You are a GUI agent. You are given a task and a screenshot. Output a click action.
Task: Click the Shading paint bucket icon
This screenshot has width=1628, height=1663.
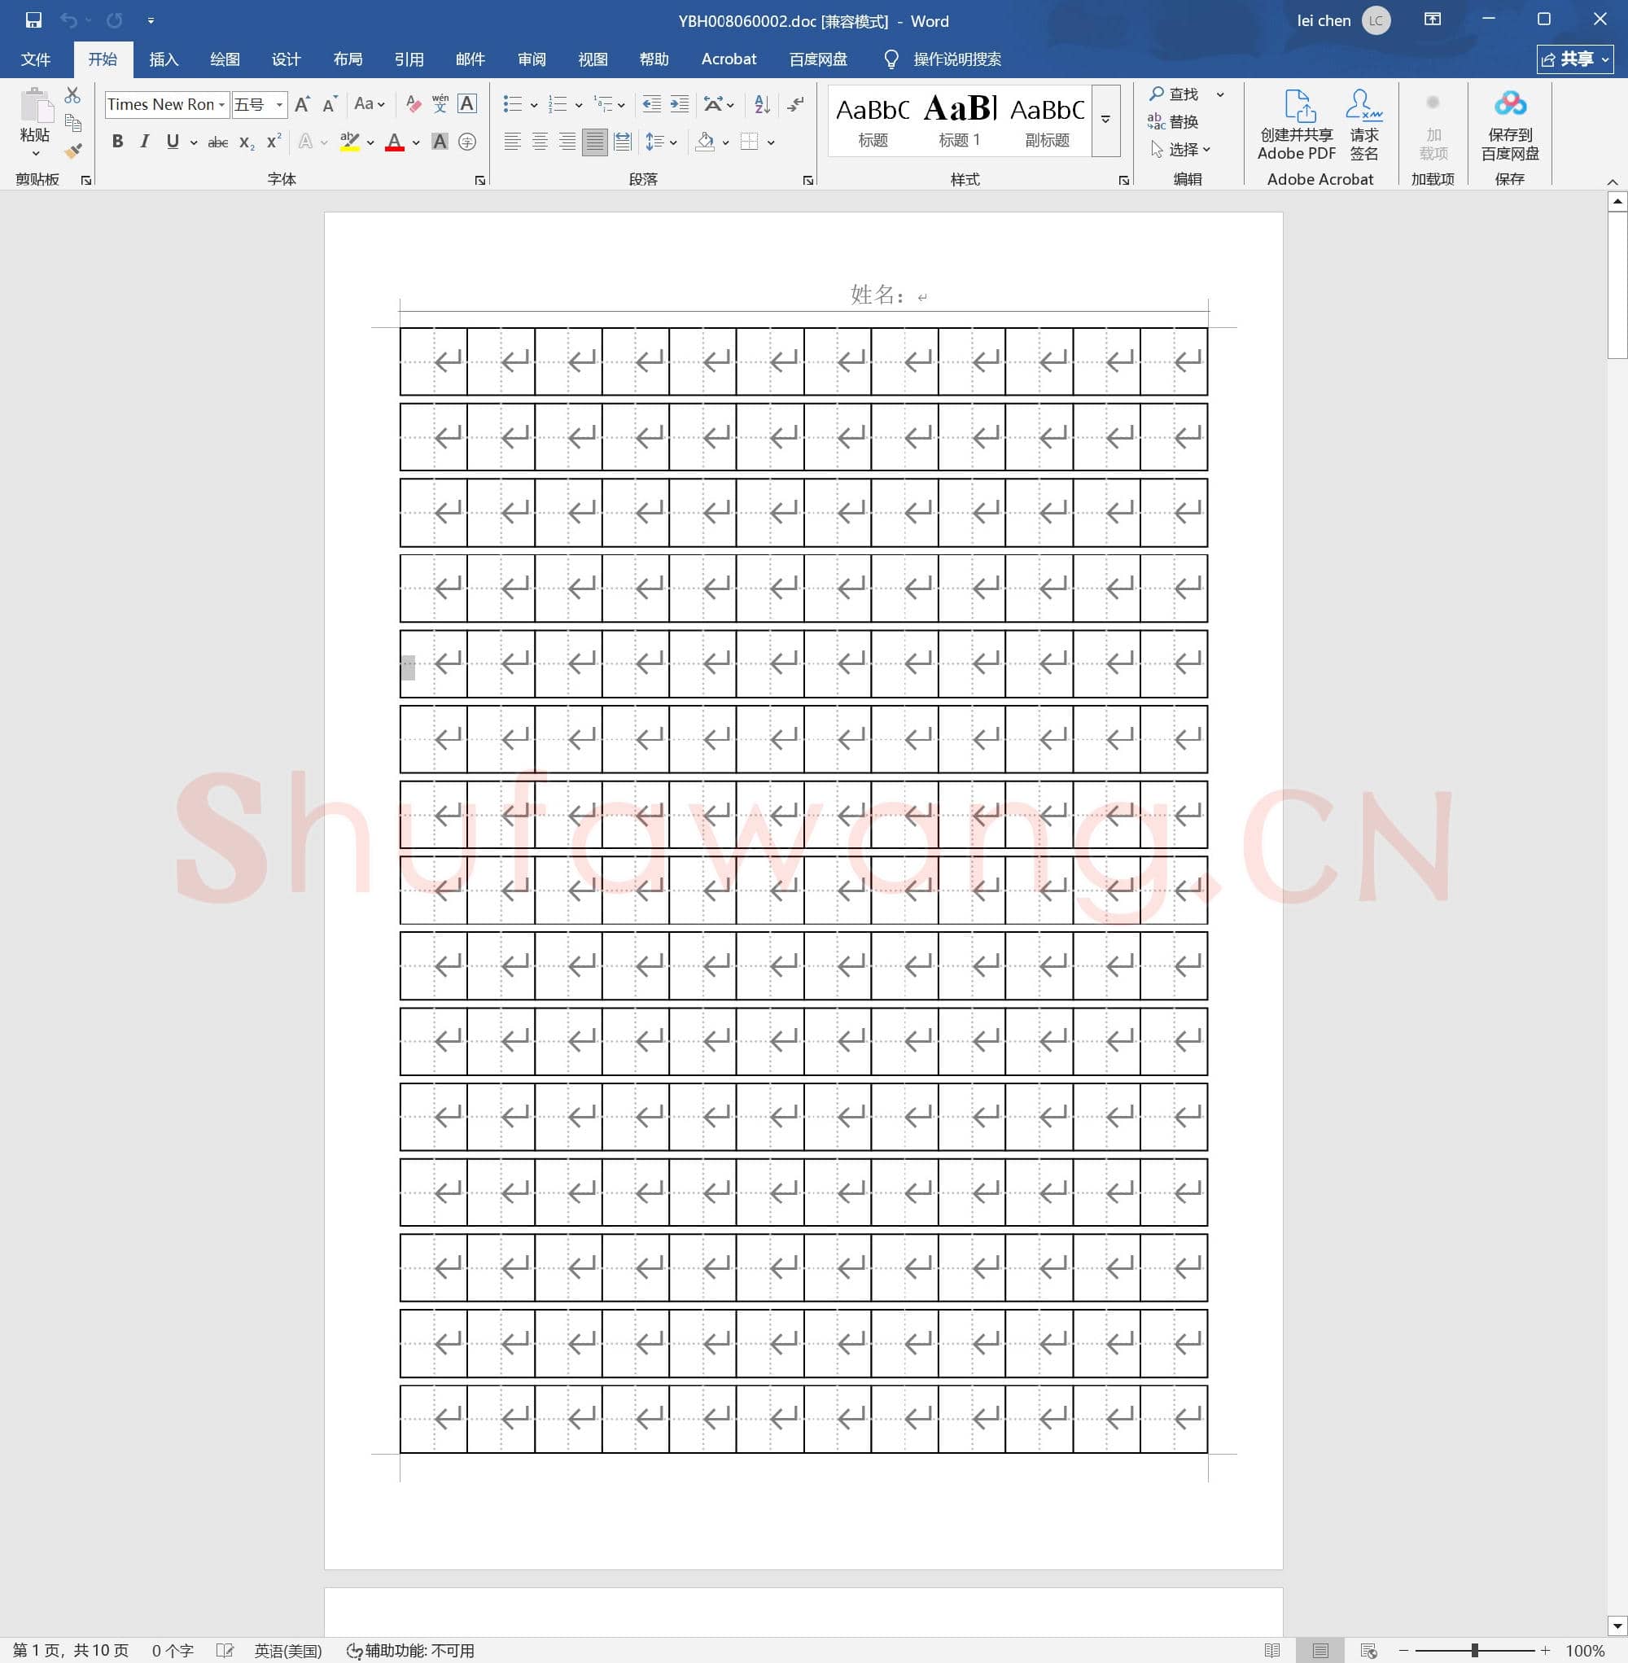click(x=705, y=142)
